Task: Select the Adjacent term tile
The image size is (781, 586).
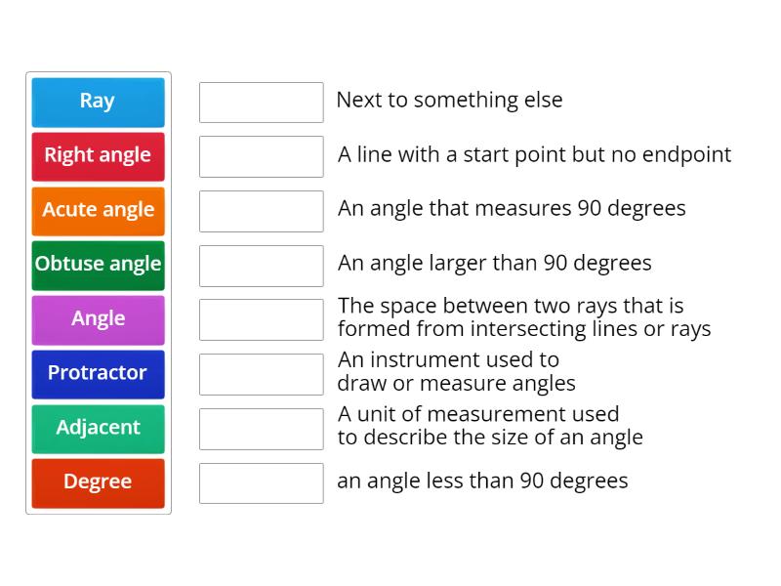Action: pos(98,429)
